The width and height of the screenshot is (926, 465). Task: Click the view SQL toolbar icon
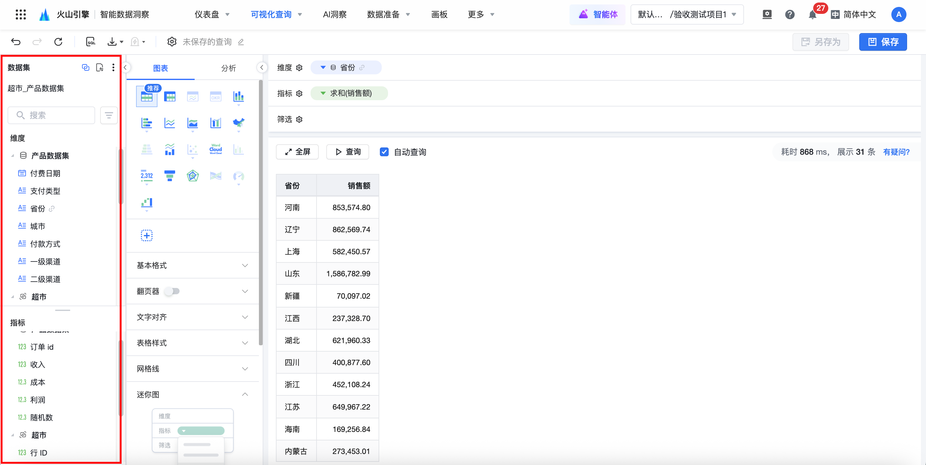(x=91, y=42)
